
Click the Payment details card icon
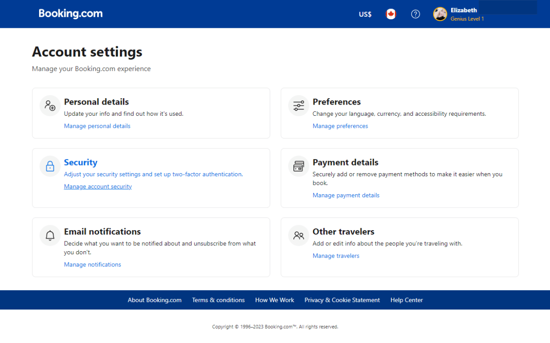298,166
